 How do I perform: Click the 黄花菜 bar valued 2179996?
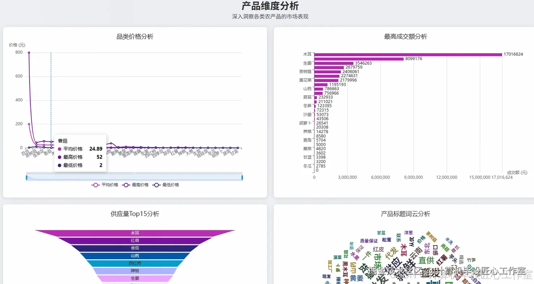[326, 80]
